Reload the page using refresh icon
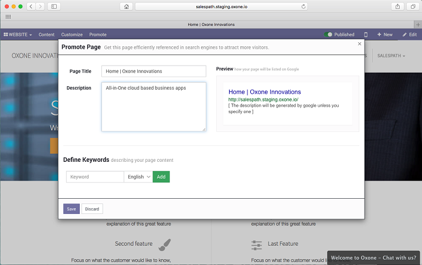 pos(304,6)
